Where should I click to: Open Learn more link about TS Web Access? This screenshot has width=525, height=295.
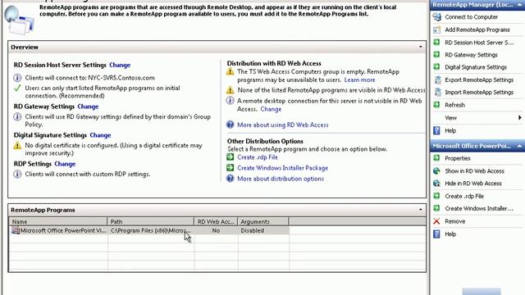coord(359,80)
